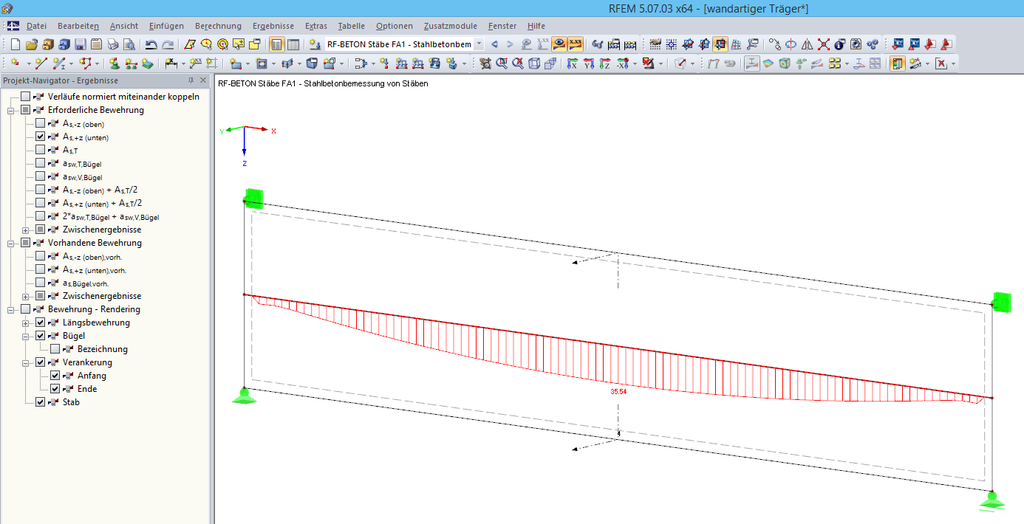Enable asw,V,Bügel checkbox

[40, 176]
